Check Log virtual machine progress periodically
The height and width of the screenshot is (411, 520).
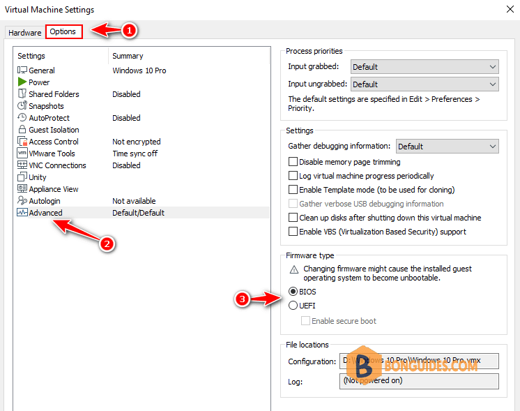pyautogui.click(x=293, y=176)
